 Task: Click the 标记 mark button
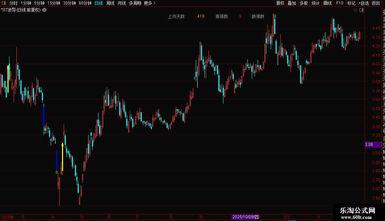coord(351,3)
